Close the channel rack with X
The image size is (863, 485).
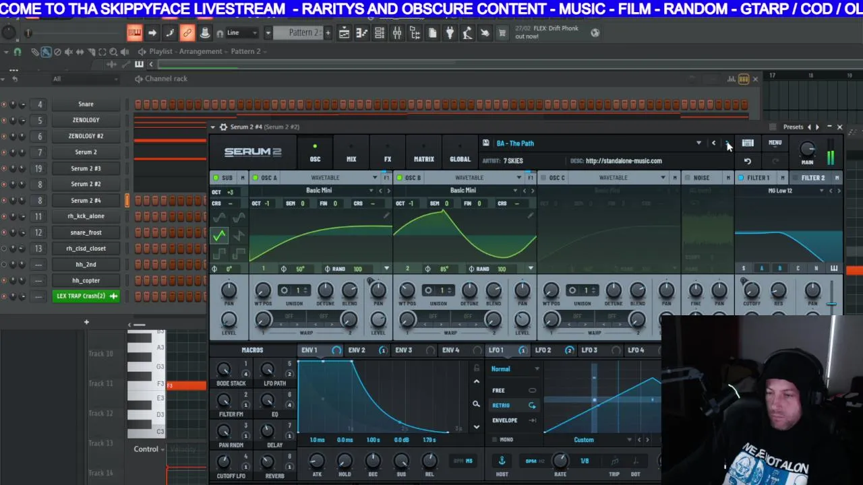coord(755,79)
